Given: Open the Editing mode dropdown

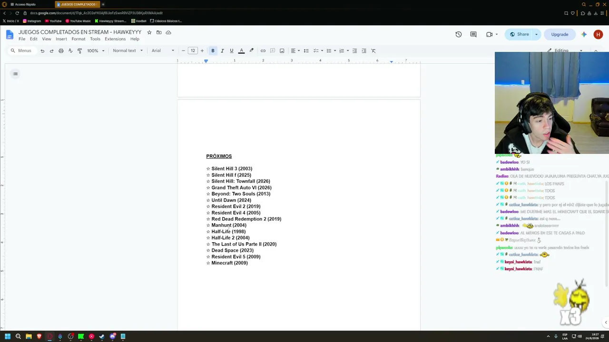Looking at the screenshot, I should click(x=564, y=50).
